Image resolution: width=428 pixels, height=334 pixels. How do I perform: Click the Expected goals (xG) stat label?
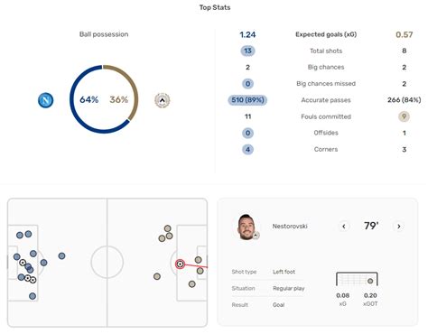click(x=326, y=34)
